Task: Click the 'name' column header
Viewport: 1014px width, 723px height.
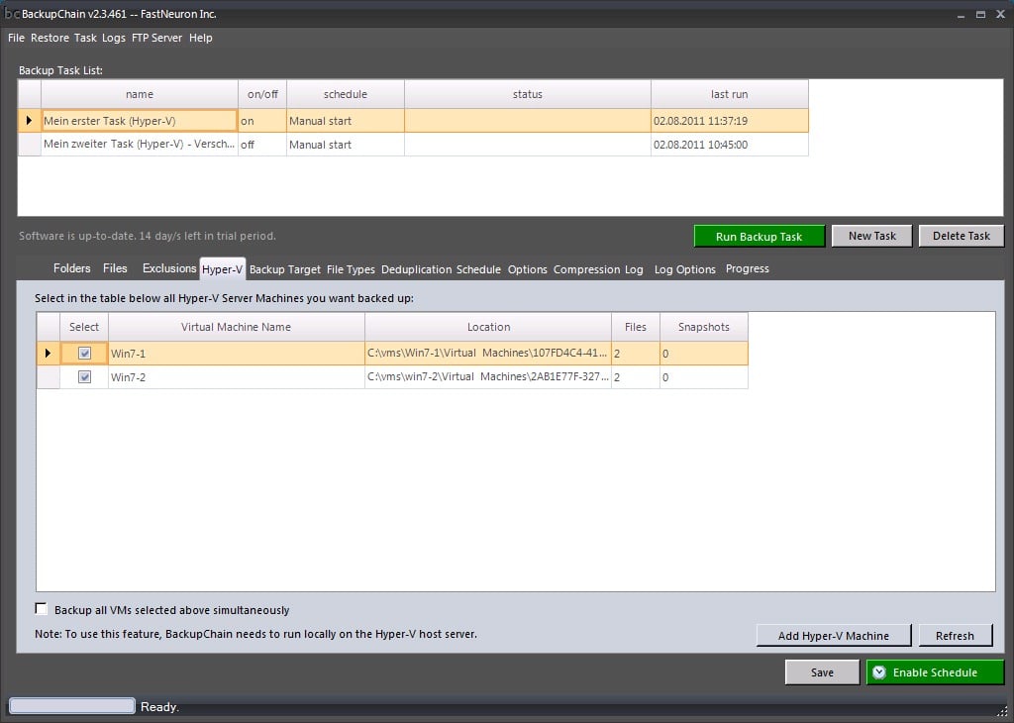Action: [140, 94]
